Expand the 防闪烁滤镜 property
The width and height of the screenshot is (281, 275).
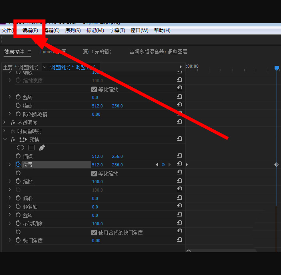[10, 114]
